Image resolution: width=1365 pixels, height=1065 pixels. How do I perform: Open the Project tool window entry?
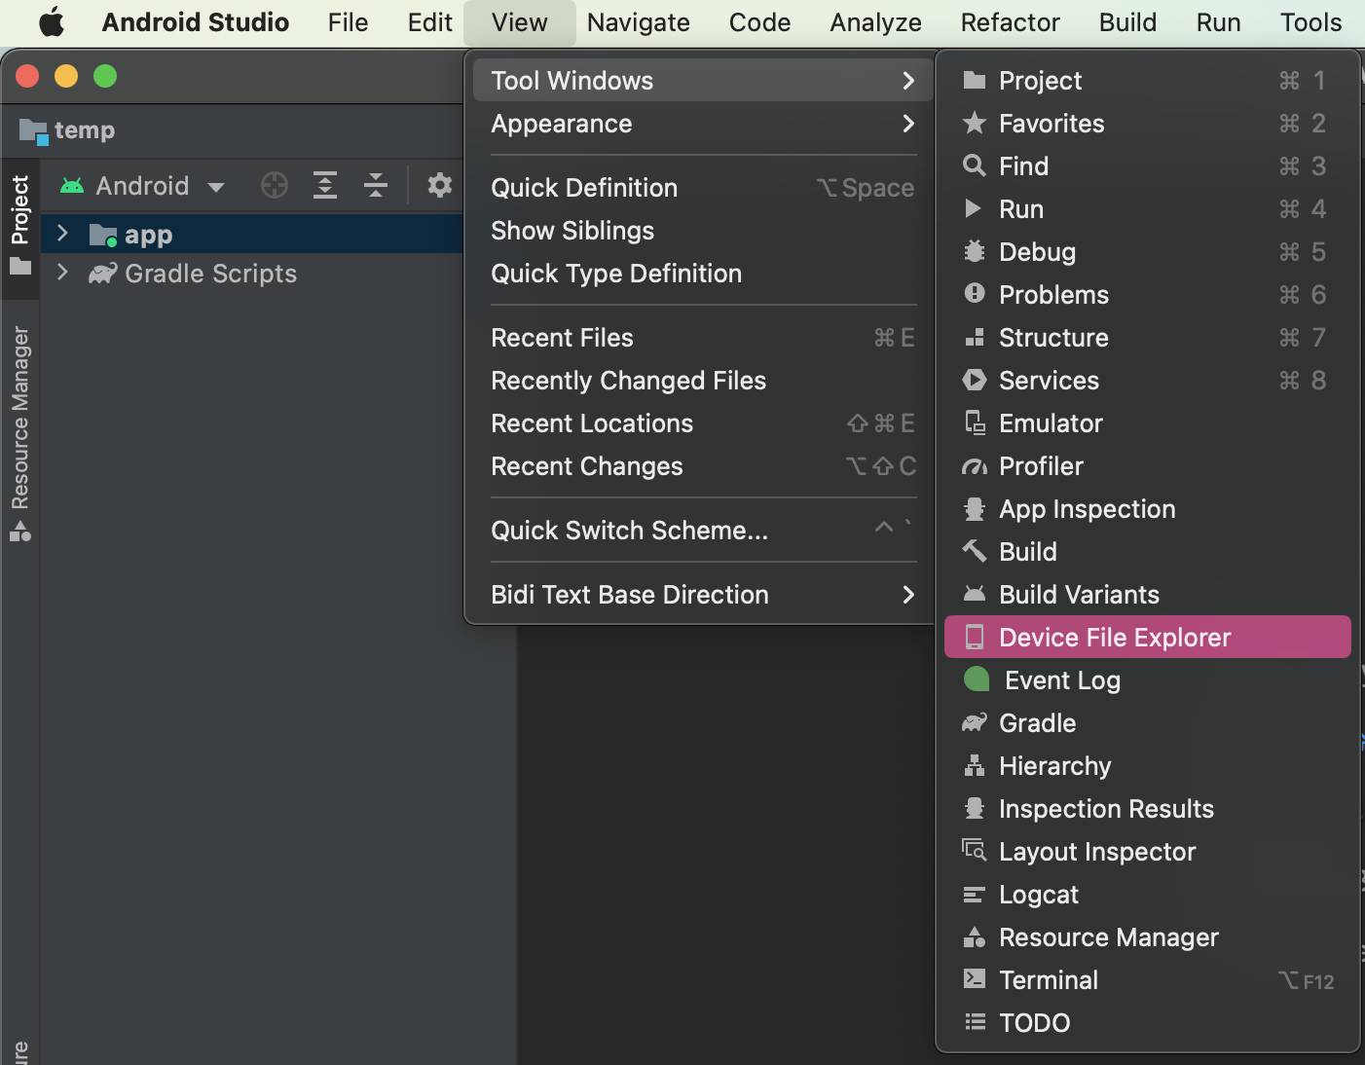click(1147, 81)
